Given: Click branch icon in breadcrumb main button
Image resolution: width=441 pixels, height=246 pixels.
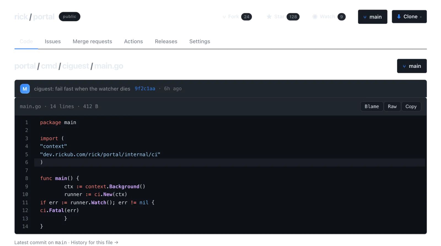Looking at the screenshot, I should [x=404, y=66].
